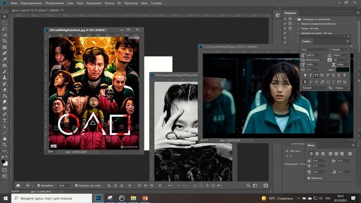Select the Crop tool
This screenshot has height=203, width=361.
5,41
